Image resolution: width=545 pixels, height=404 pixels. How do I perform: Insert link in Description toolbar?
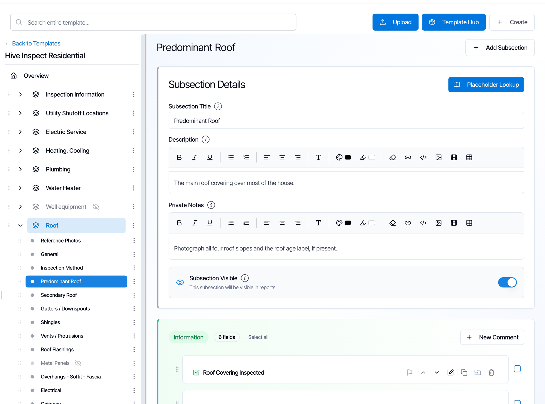(x=408, y=157)
